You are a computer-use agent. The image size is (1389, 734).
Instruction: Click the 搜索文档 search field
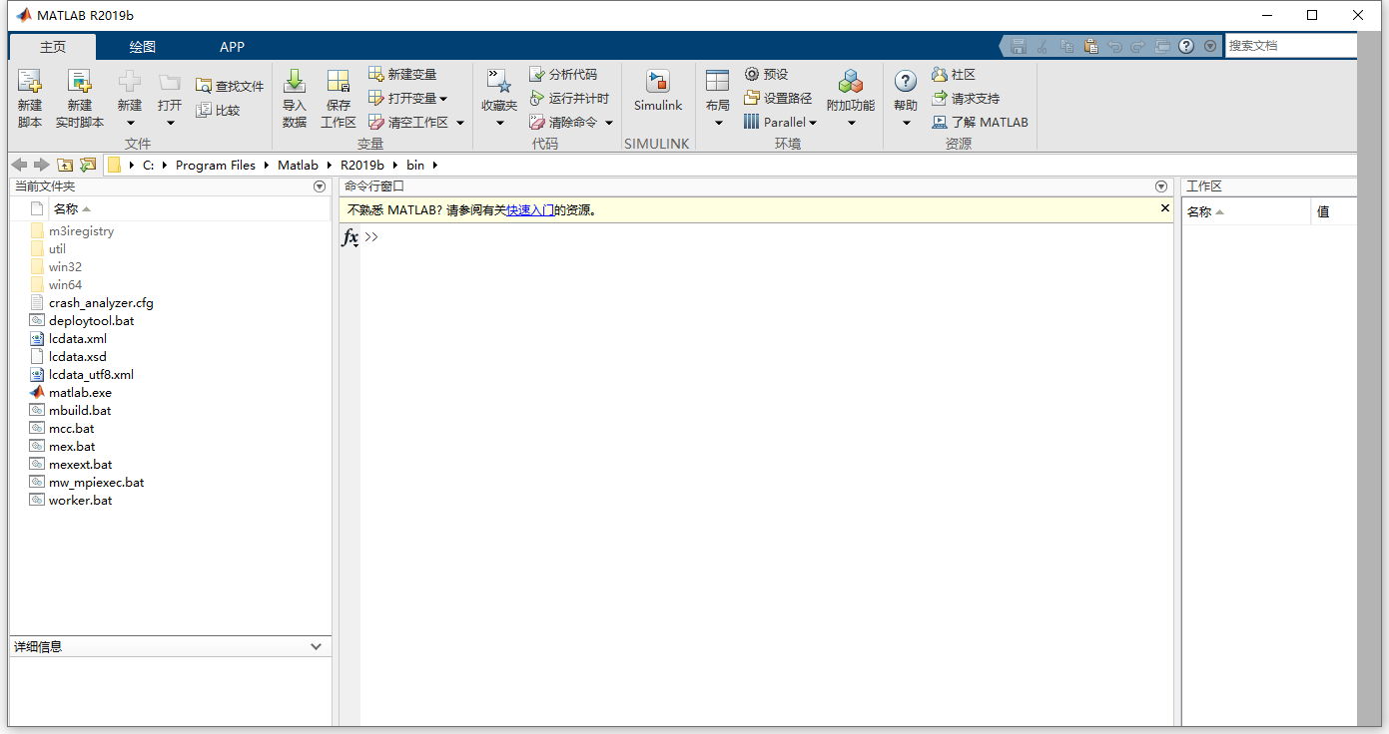pyautogui.click(x=1290, y=46)
